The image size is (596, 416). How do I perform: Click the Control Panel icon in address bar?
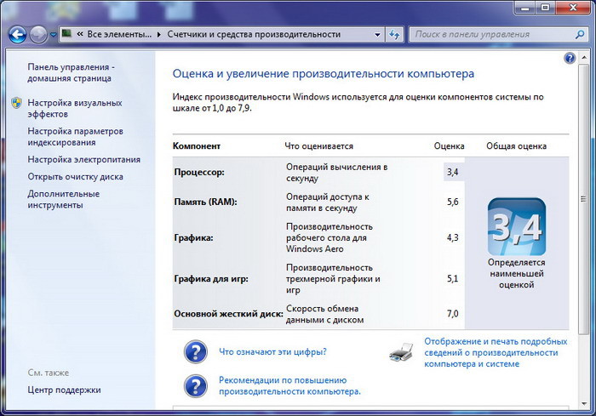[x=67, y=35]
